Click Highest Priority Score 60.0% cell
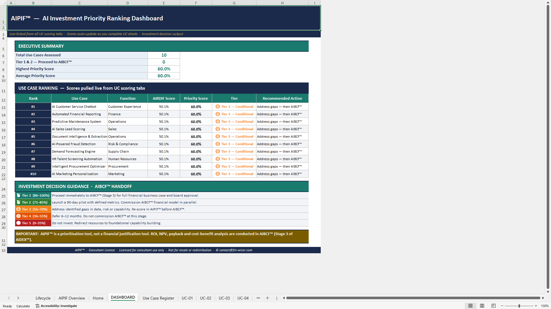Screen dimensions: 551x309 164,69
